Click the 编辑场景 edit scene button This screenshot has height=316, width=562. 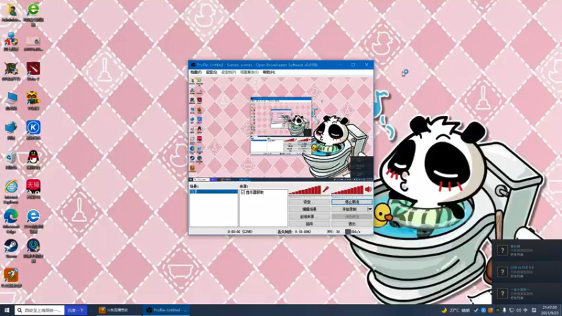coord(309,209)
